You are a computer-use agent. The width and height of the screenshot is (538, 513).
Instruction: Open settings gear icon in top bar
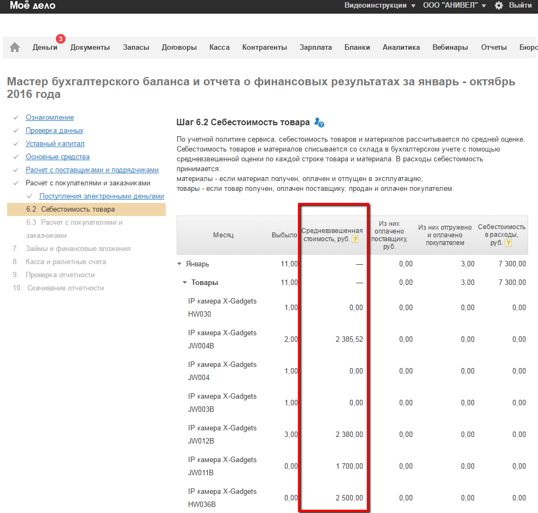pyautogui.click(x=499, y=5)
